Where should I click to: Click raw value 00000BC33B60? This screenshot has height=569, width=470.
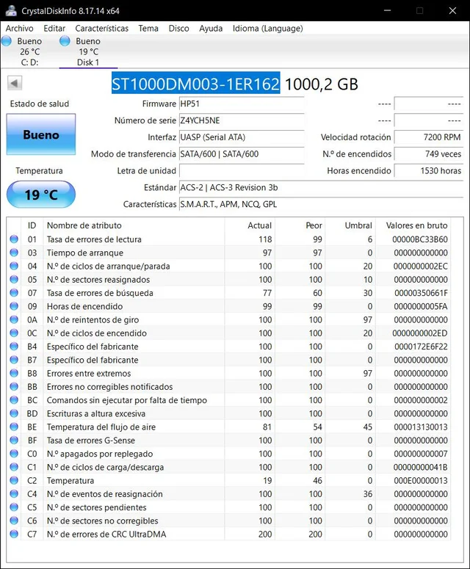[x=420, y=239]
